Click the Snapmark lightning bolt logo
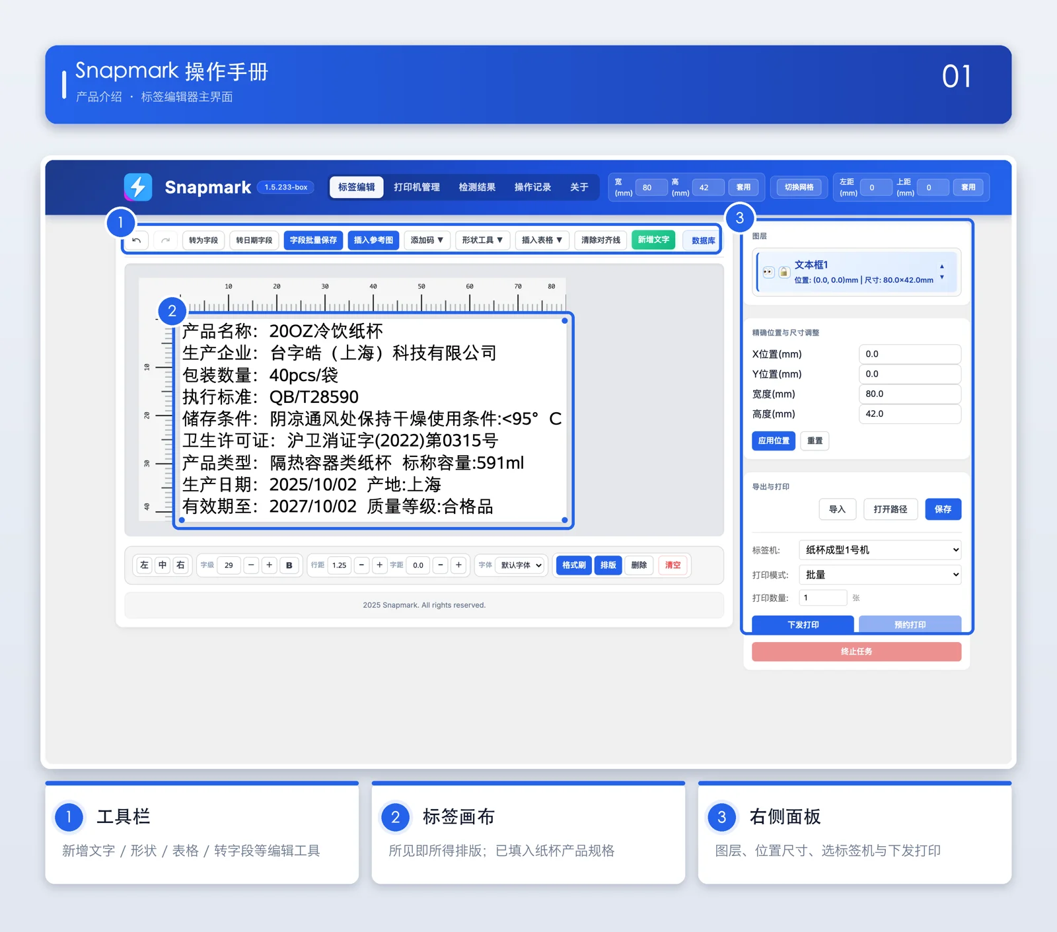The height and width of the screenshot is (932, 1057). [x=138, y=187]
